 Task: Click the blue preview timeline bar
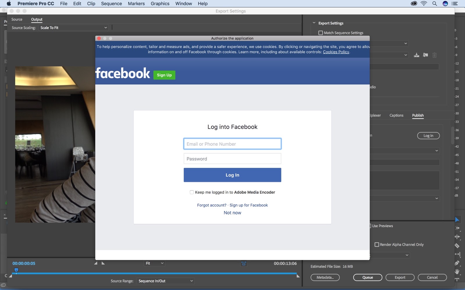[x=154, y=273]
